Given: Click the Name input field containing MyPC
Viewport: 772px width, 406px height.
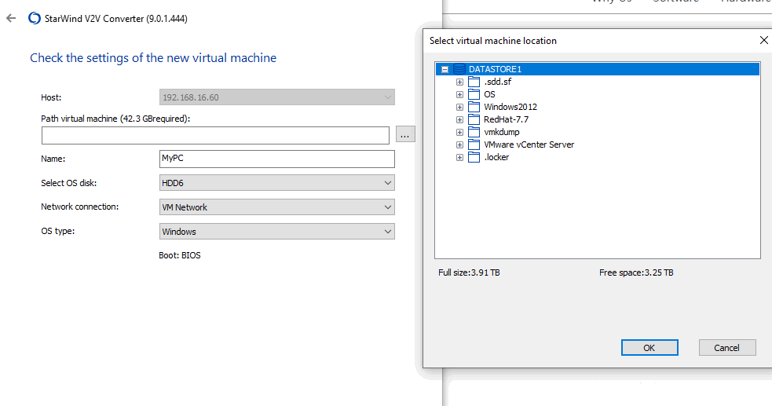Looking at the screenshot, I should click(276, 159).
